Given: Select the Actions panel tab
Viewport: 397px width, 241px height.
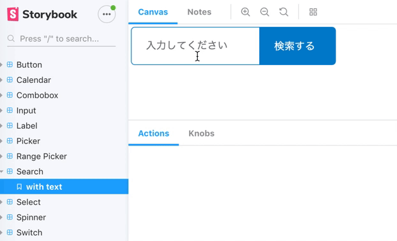Looking at the screenshot, I should click(153, 133).
